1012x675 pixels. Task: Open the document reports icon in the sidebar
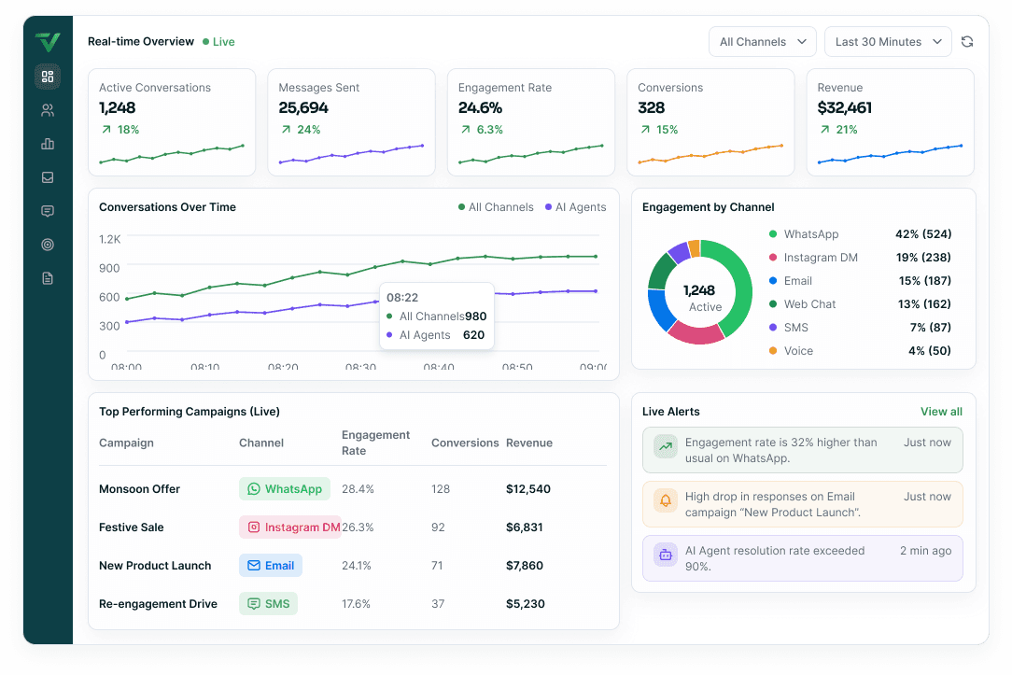[48, 278]
